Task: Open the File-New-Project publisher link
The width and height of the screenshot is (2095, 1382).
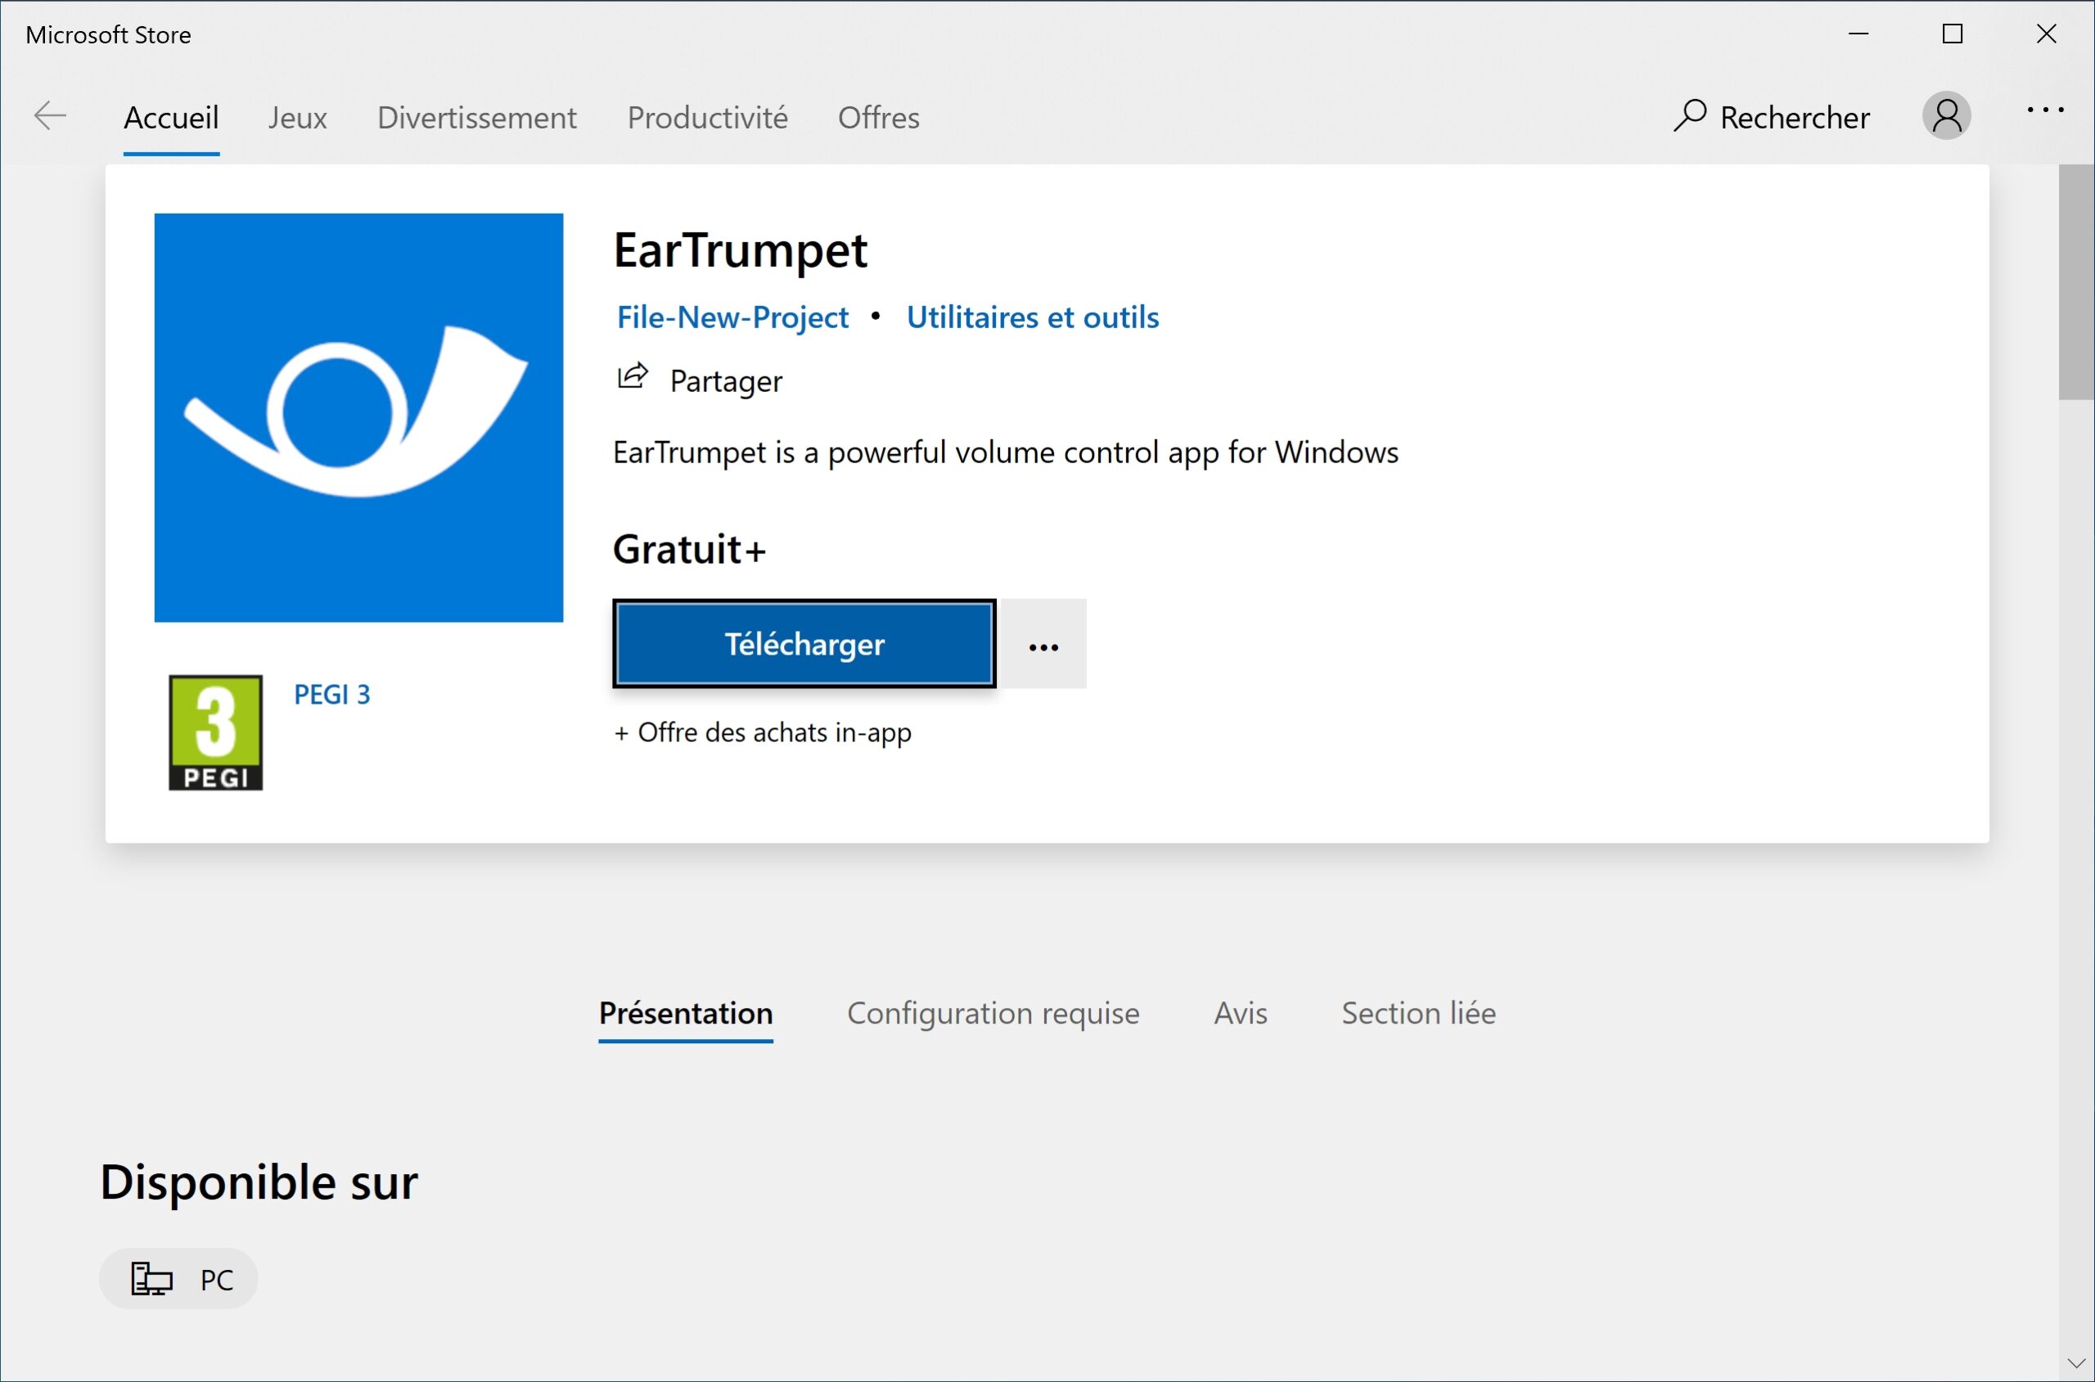Action: (732, 317)
